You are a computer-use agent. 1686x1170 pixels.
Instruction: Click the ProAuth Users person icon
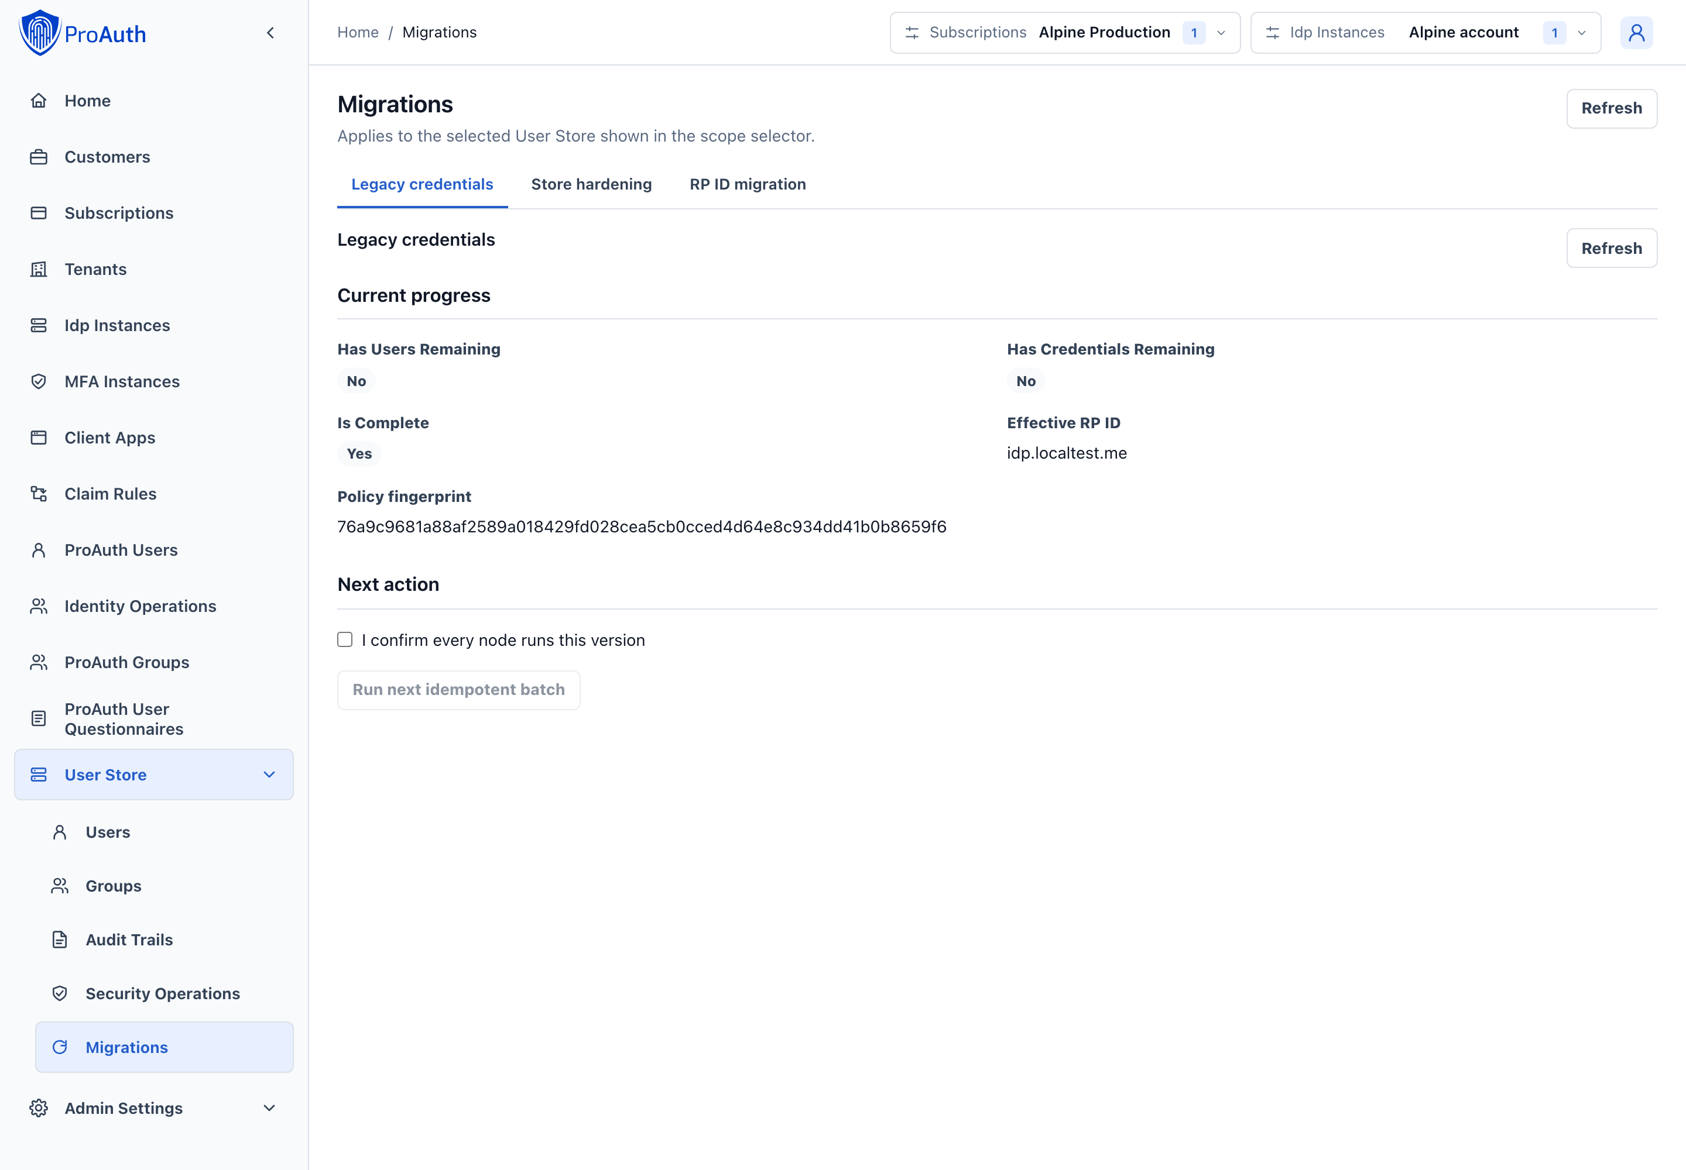(x=39, y=550)
